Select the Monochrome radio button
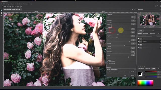The height and width of the screenshot is (90, 161). point(108,63)
